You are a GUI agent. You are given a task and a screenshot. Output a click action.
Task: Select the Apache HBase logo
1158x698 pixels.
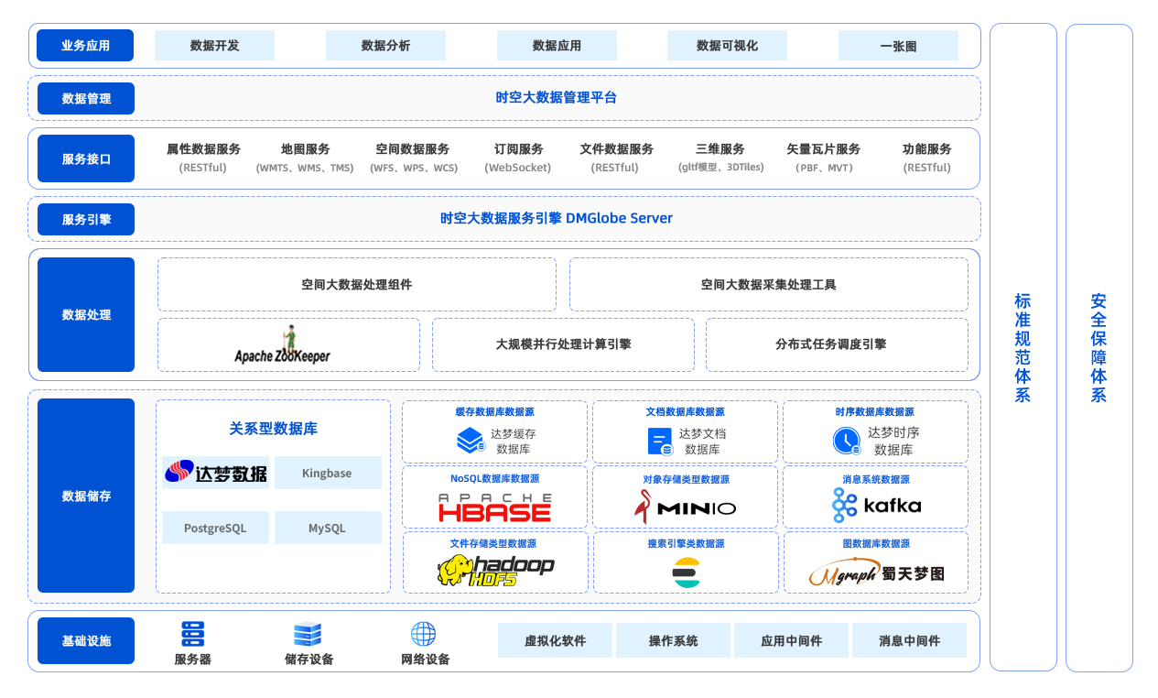tap(494, 507)
